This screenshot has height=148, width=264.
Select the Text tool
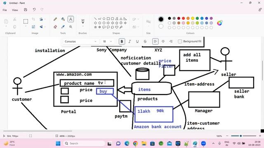click(71, 19)
